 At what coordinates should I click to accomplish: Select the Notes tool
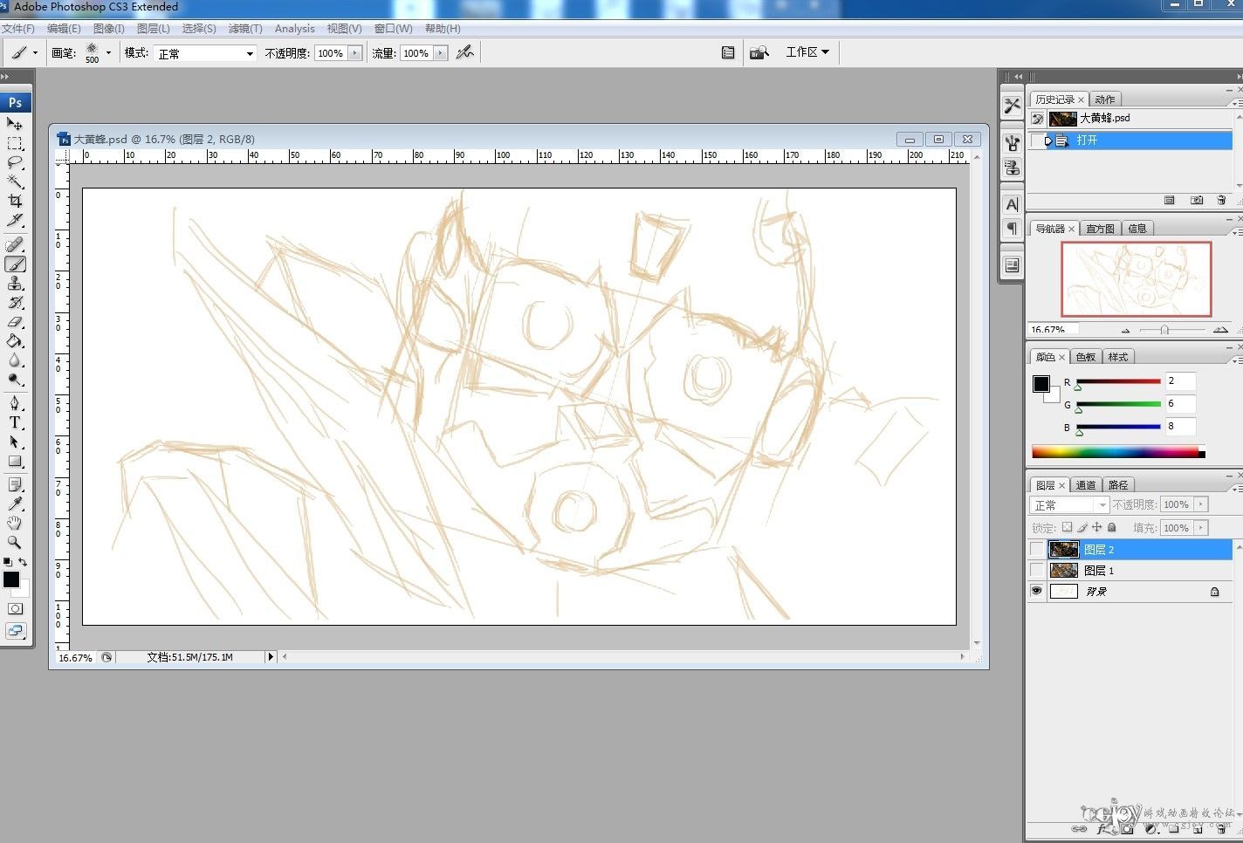pyautogui.click(x=15, y=485)
